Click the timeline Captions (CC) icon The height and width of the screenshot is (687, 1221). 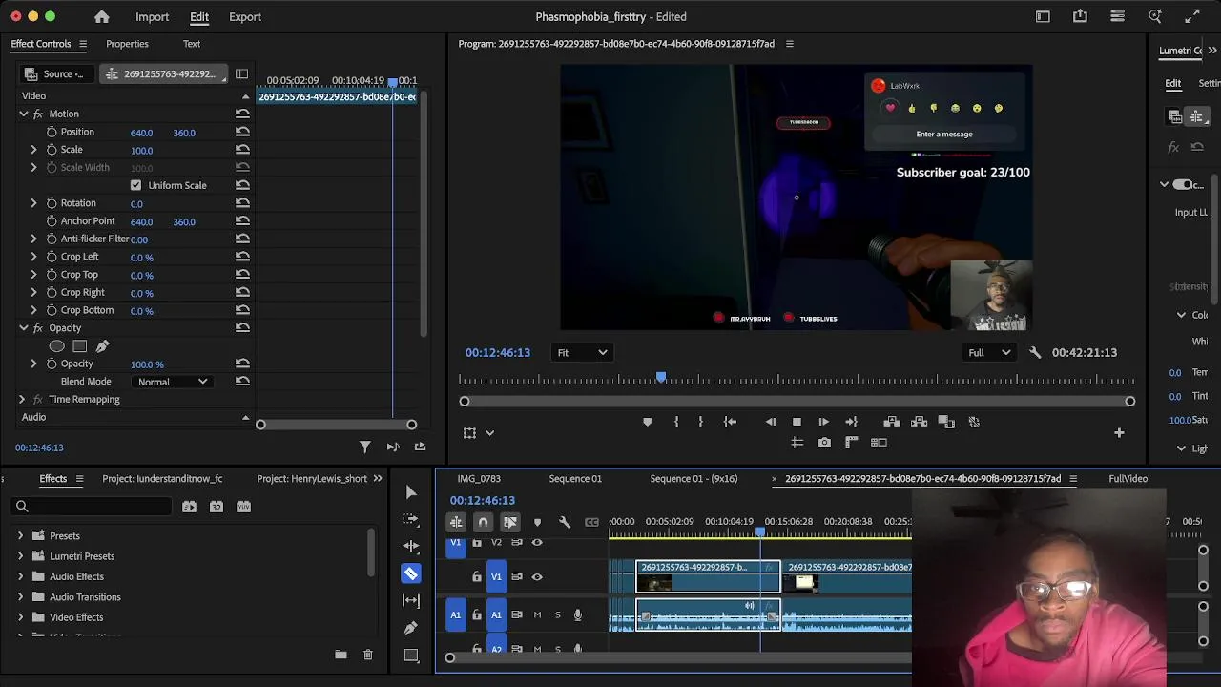[x=592, y=522]
